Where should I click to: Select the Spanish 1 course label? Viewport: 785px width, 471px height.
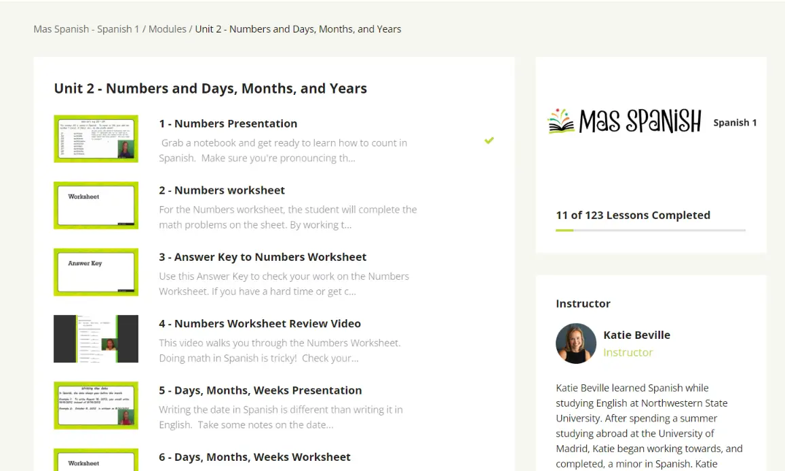point(735,123)
